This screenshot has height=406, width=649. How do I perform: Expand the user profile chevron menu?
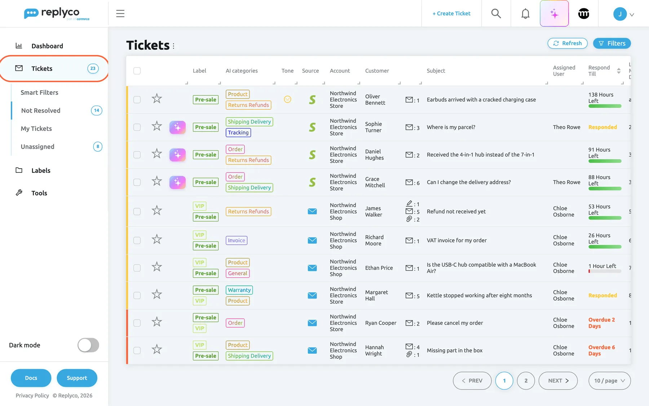(x=632, y=15)
